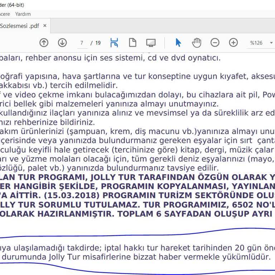This screenshot has height=275, width=275.
Task: Click the phrase 'tercih edilmelidir.'
Action: (x=84, y=86)
